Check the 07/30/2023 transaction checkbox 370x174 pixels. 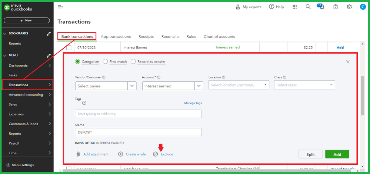click(69, 47)
